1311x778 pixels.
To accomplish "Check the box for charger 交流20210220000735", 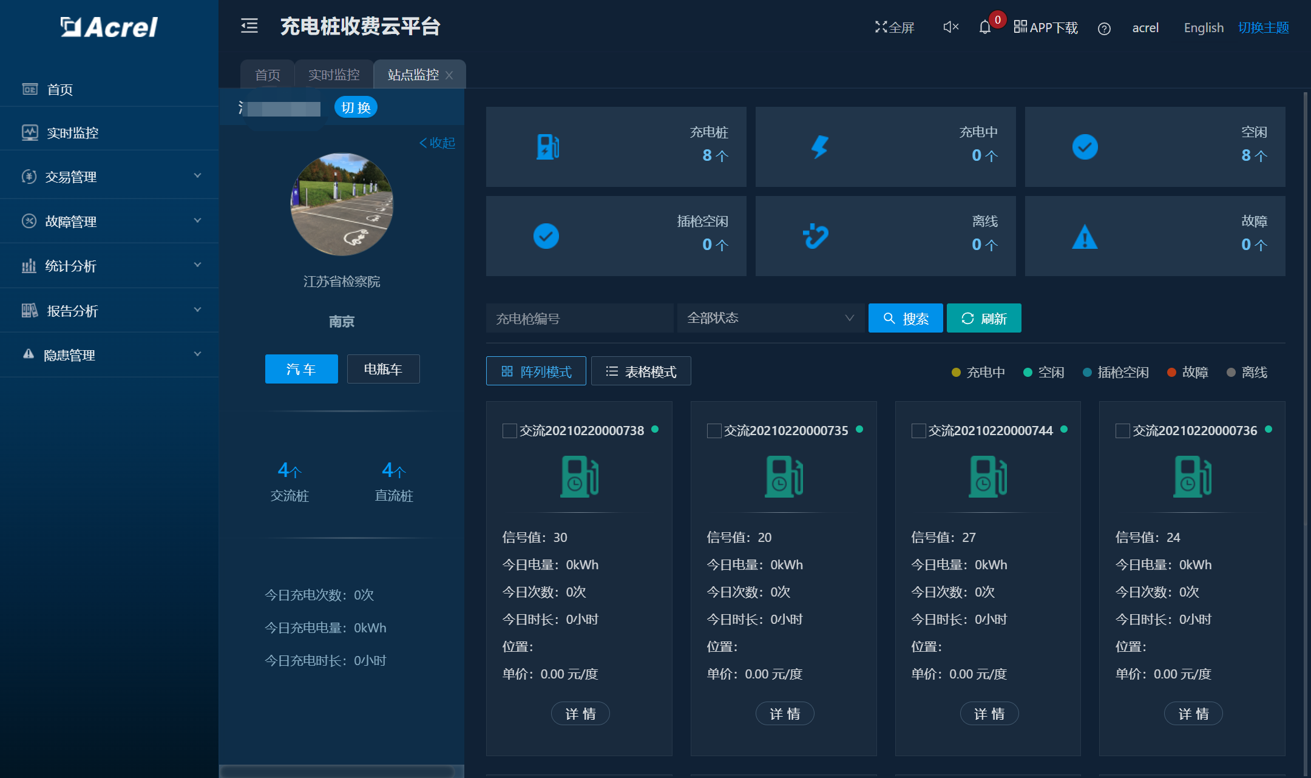I will [714, 431].
